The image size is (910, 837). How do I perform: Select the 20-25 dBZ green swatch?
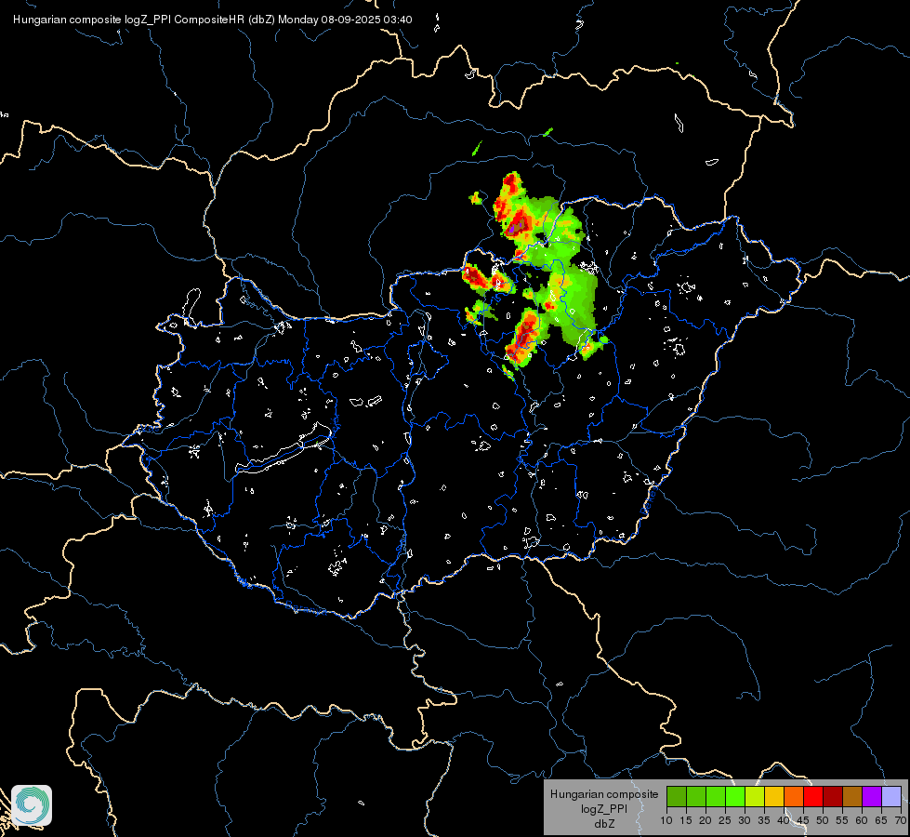click(x=716, y=796)
